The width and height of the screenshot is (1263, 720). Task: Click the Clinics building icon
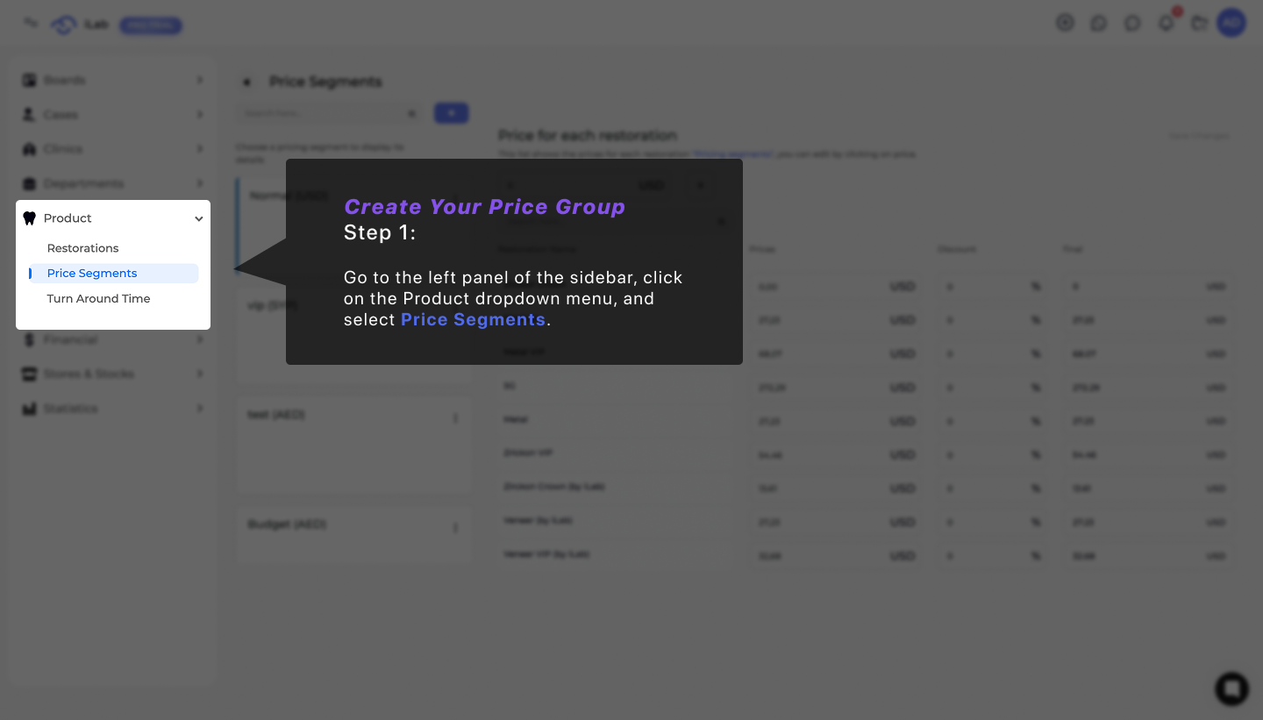(x=29, y=149)
